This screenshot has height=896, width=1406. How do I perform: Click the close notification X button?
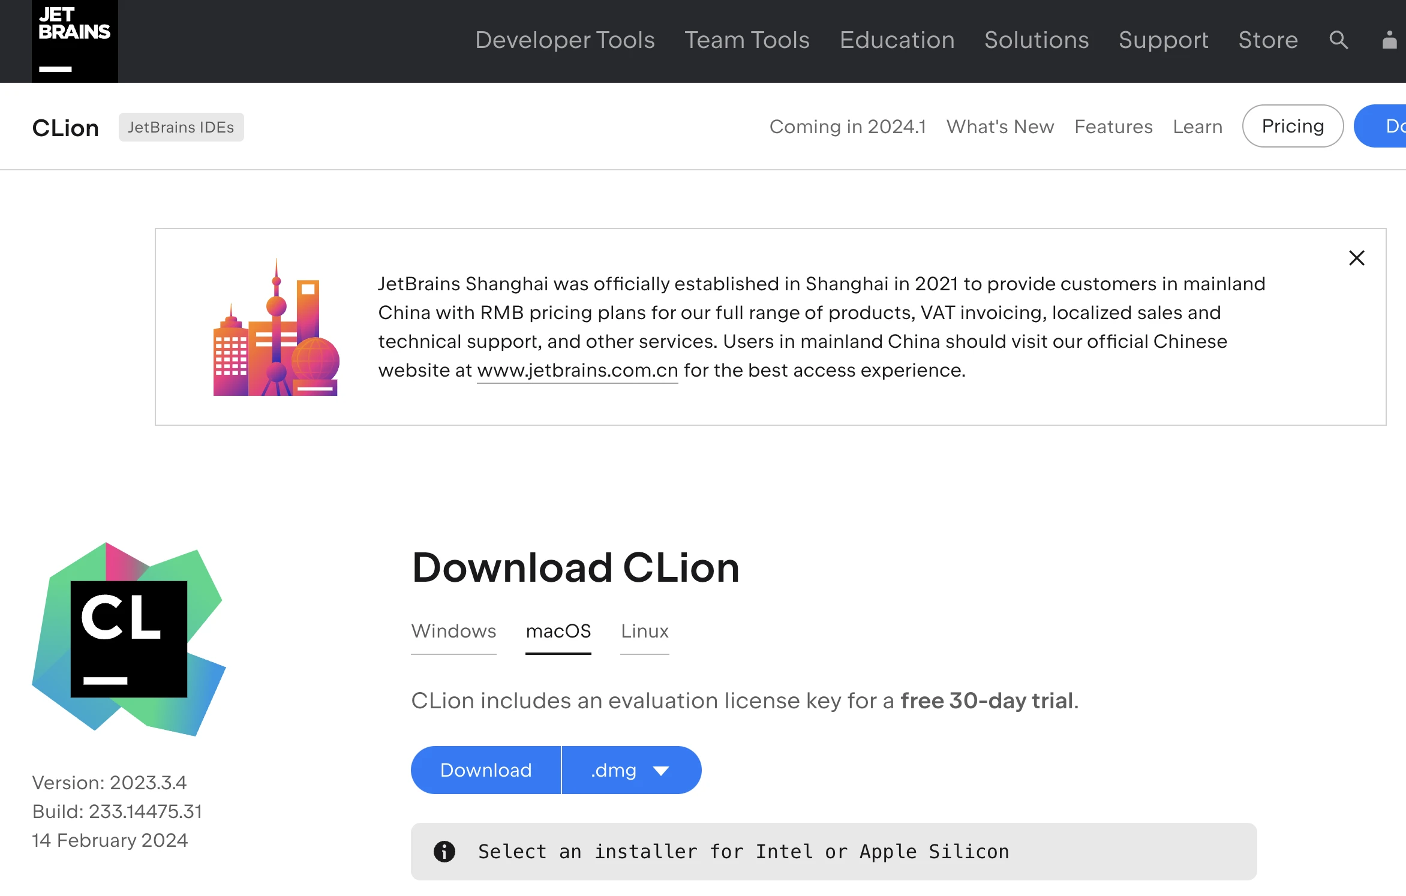coord(1355,257)
